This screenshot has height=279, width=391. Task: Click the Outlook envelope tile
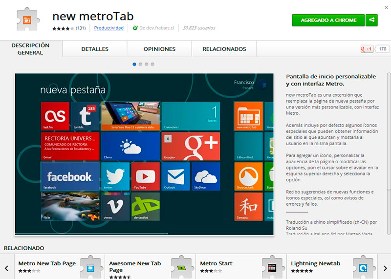175,176
